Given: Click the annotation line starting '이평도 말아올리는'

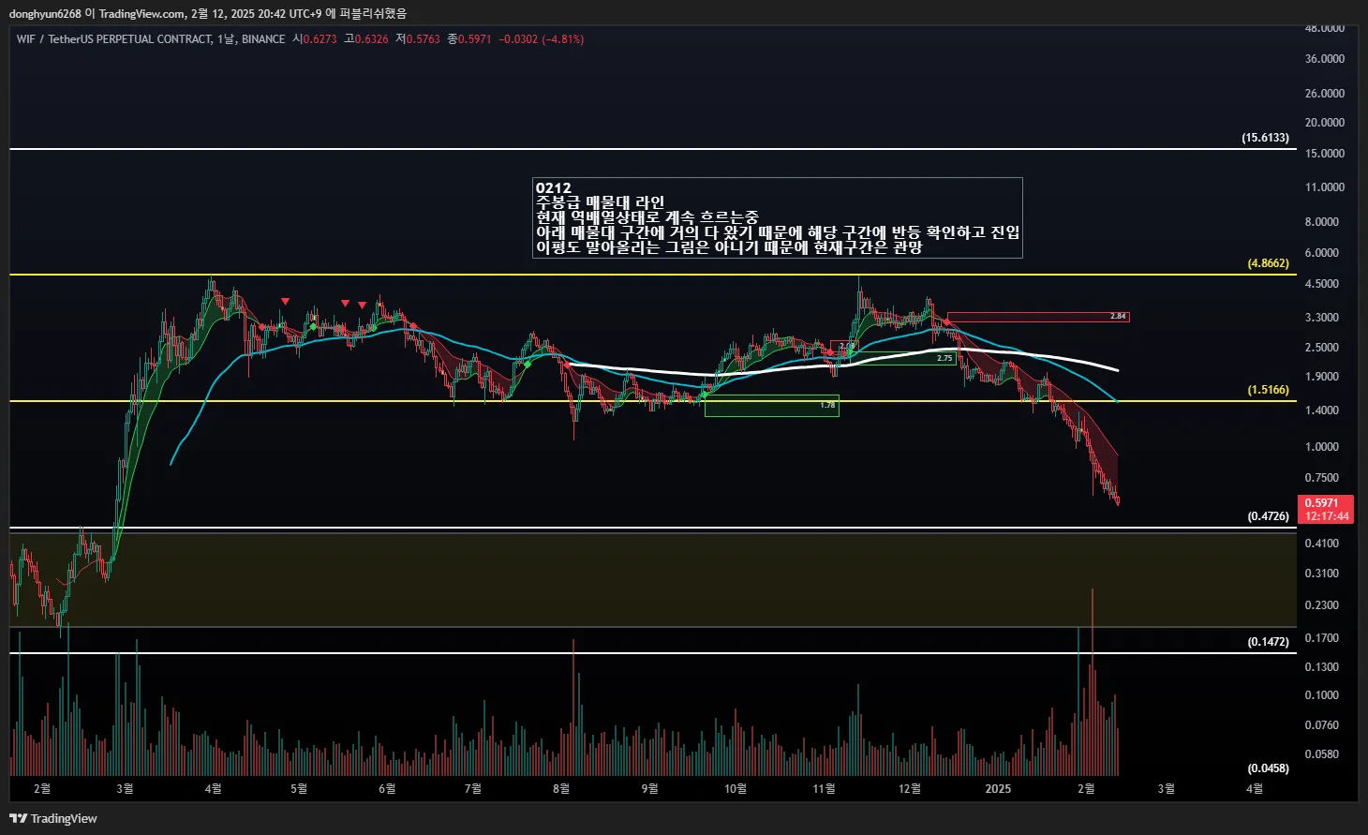Looking at the screenshot, I should [x=728, y=247].
